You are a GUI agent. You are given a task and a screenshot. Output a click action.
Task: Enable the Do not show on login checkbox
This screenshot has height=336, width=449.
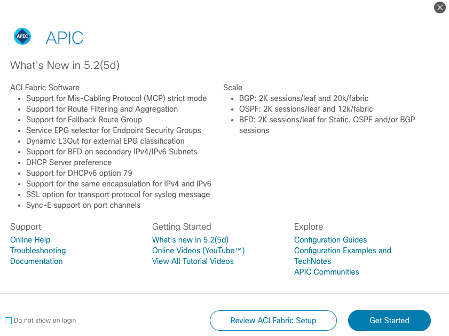coord(9,321)
